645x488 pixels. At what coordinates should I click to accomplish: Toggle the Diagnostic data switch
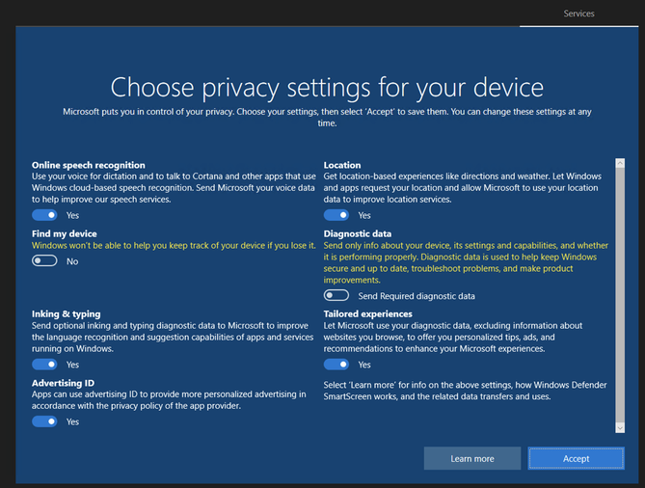pos(336,295)
